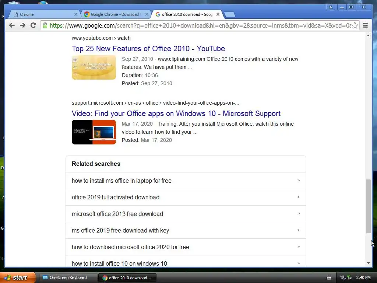This screenshot has height=283, width=377.
Task: Click the taskbar clock showing 2:40 PM
Action: click(x=363, y=278)
